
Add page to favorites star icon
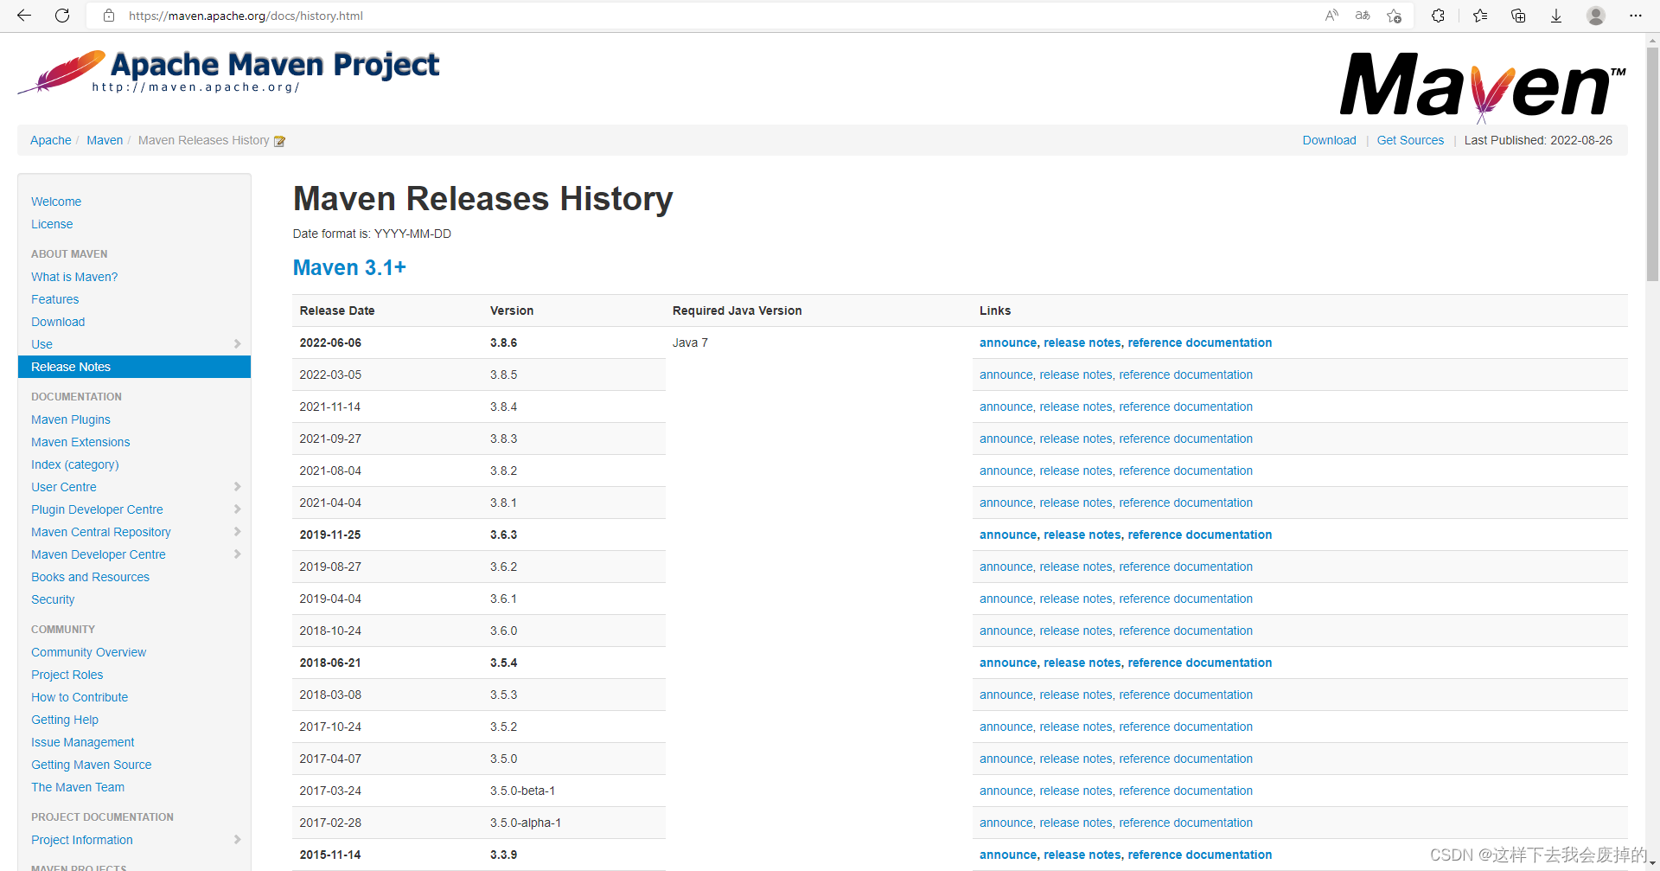(1394, 16)
